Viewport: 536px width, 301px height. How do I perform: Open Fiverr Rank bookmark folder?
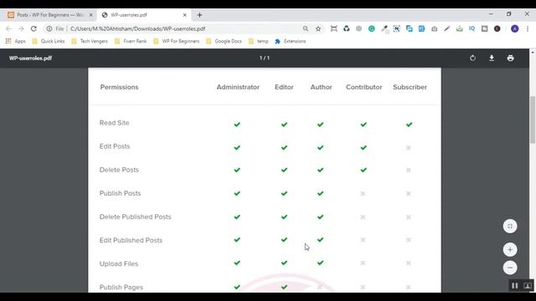tap(131, 41)
